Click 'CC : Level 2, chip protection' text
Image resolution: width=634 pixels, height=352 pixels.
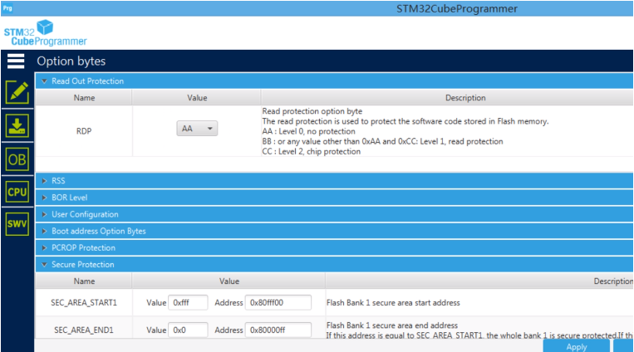coord(312,152)
